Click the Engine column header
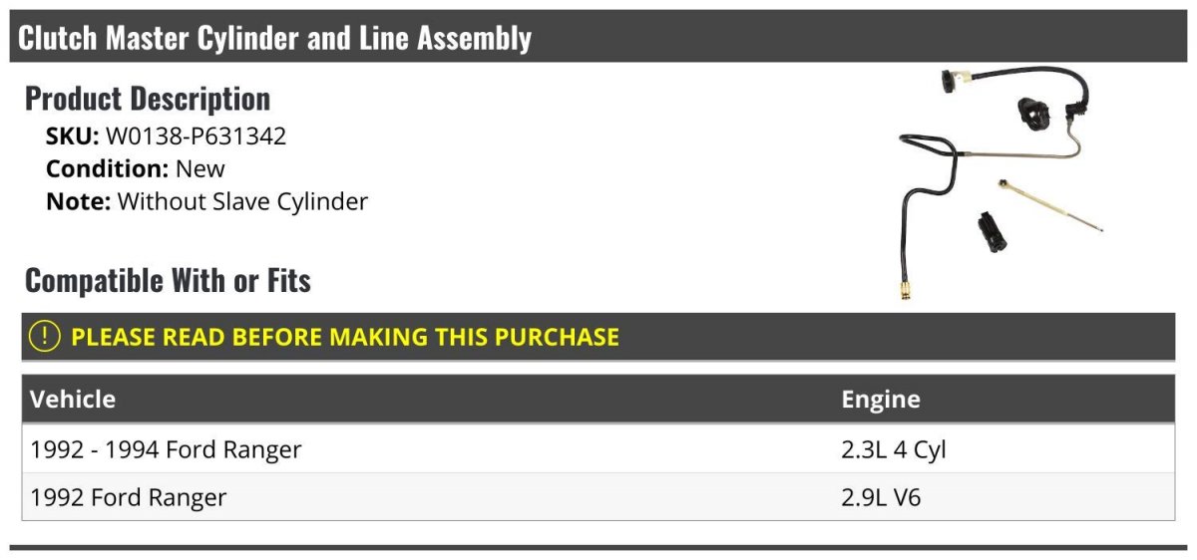Viewport: 1197px width, 560px height. point(881,400)
